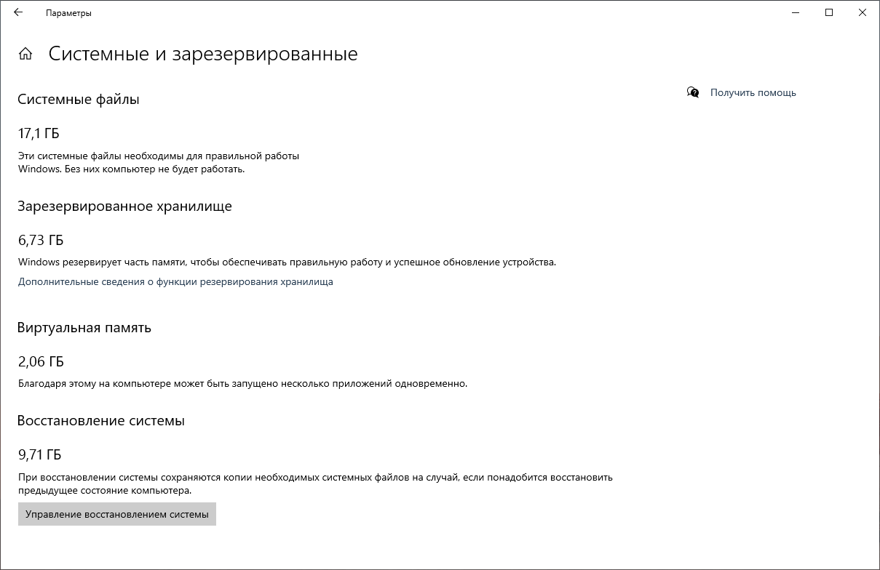This screenshot has height=570, width=880.
Task: Click the 9,71 ГБ system restore value
Action: 39,454
